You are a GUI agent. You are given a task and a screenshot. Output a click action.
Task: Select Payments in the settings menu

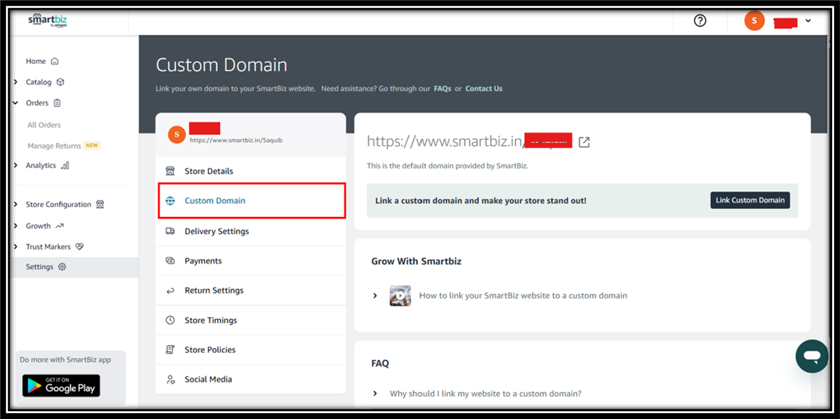click(203, 261)
